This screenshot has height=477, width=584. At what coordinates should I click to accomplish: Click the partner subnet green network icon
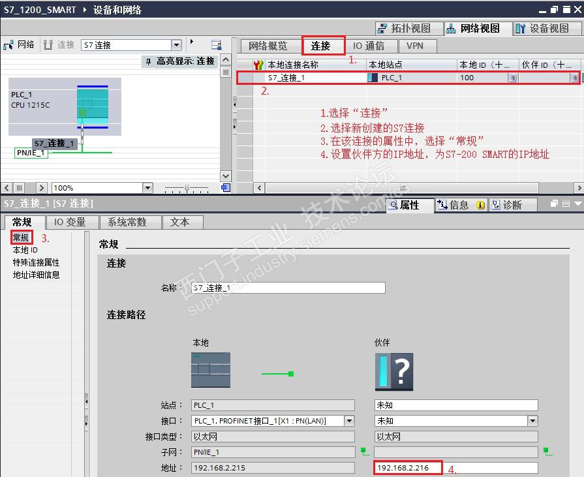point(547,452)
